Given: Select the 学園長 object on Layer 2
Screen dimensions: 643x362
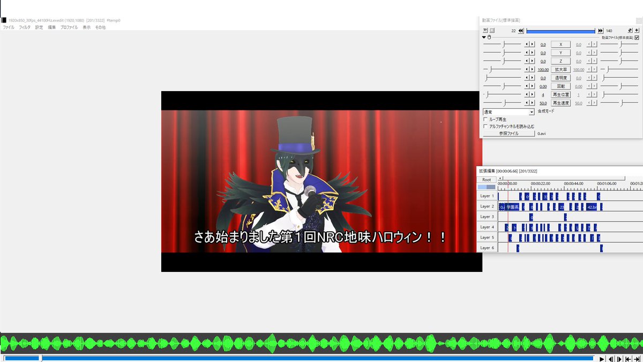Looking at the screenshot, I should [x=512, y=207].
